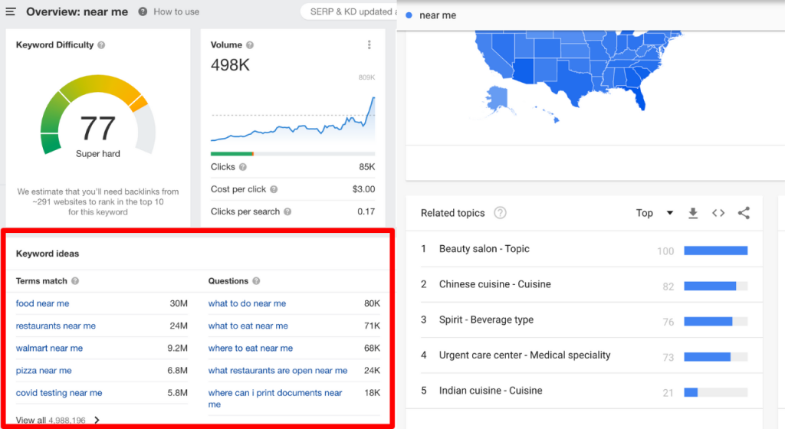Open the food near me keyword
The height and width of the screenshot is (429, 785).
point(42,303)
